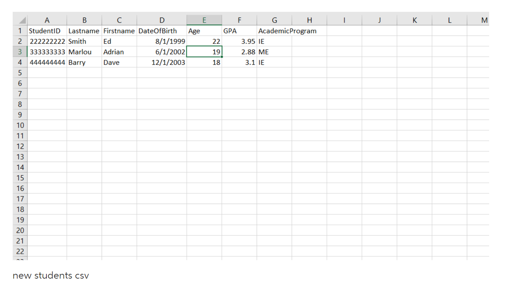Screen dimensions: 514x283
Task: Select the age cell showing 18
Action: pos(204,63)
